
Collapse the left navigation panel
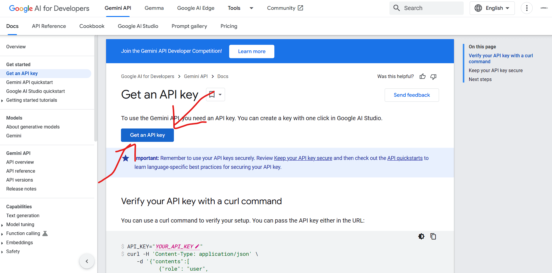[87, 261]
